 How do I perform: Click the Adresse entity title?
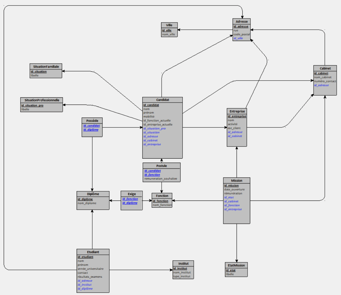[x=242, y=21]
